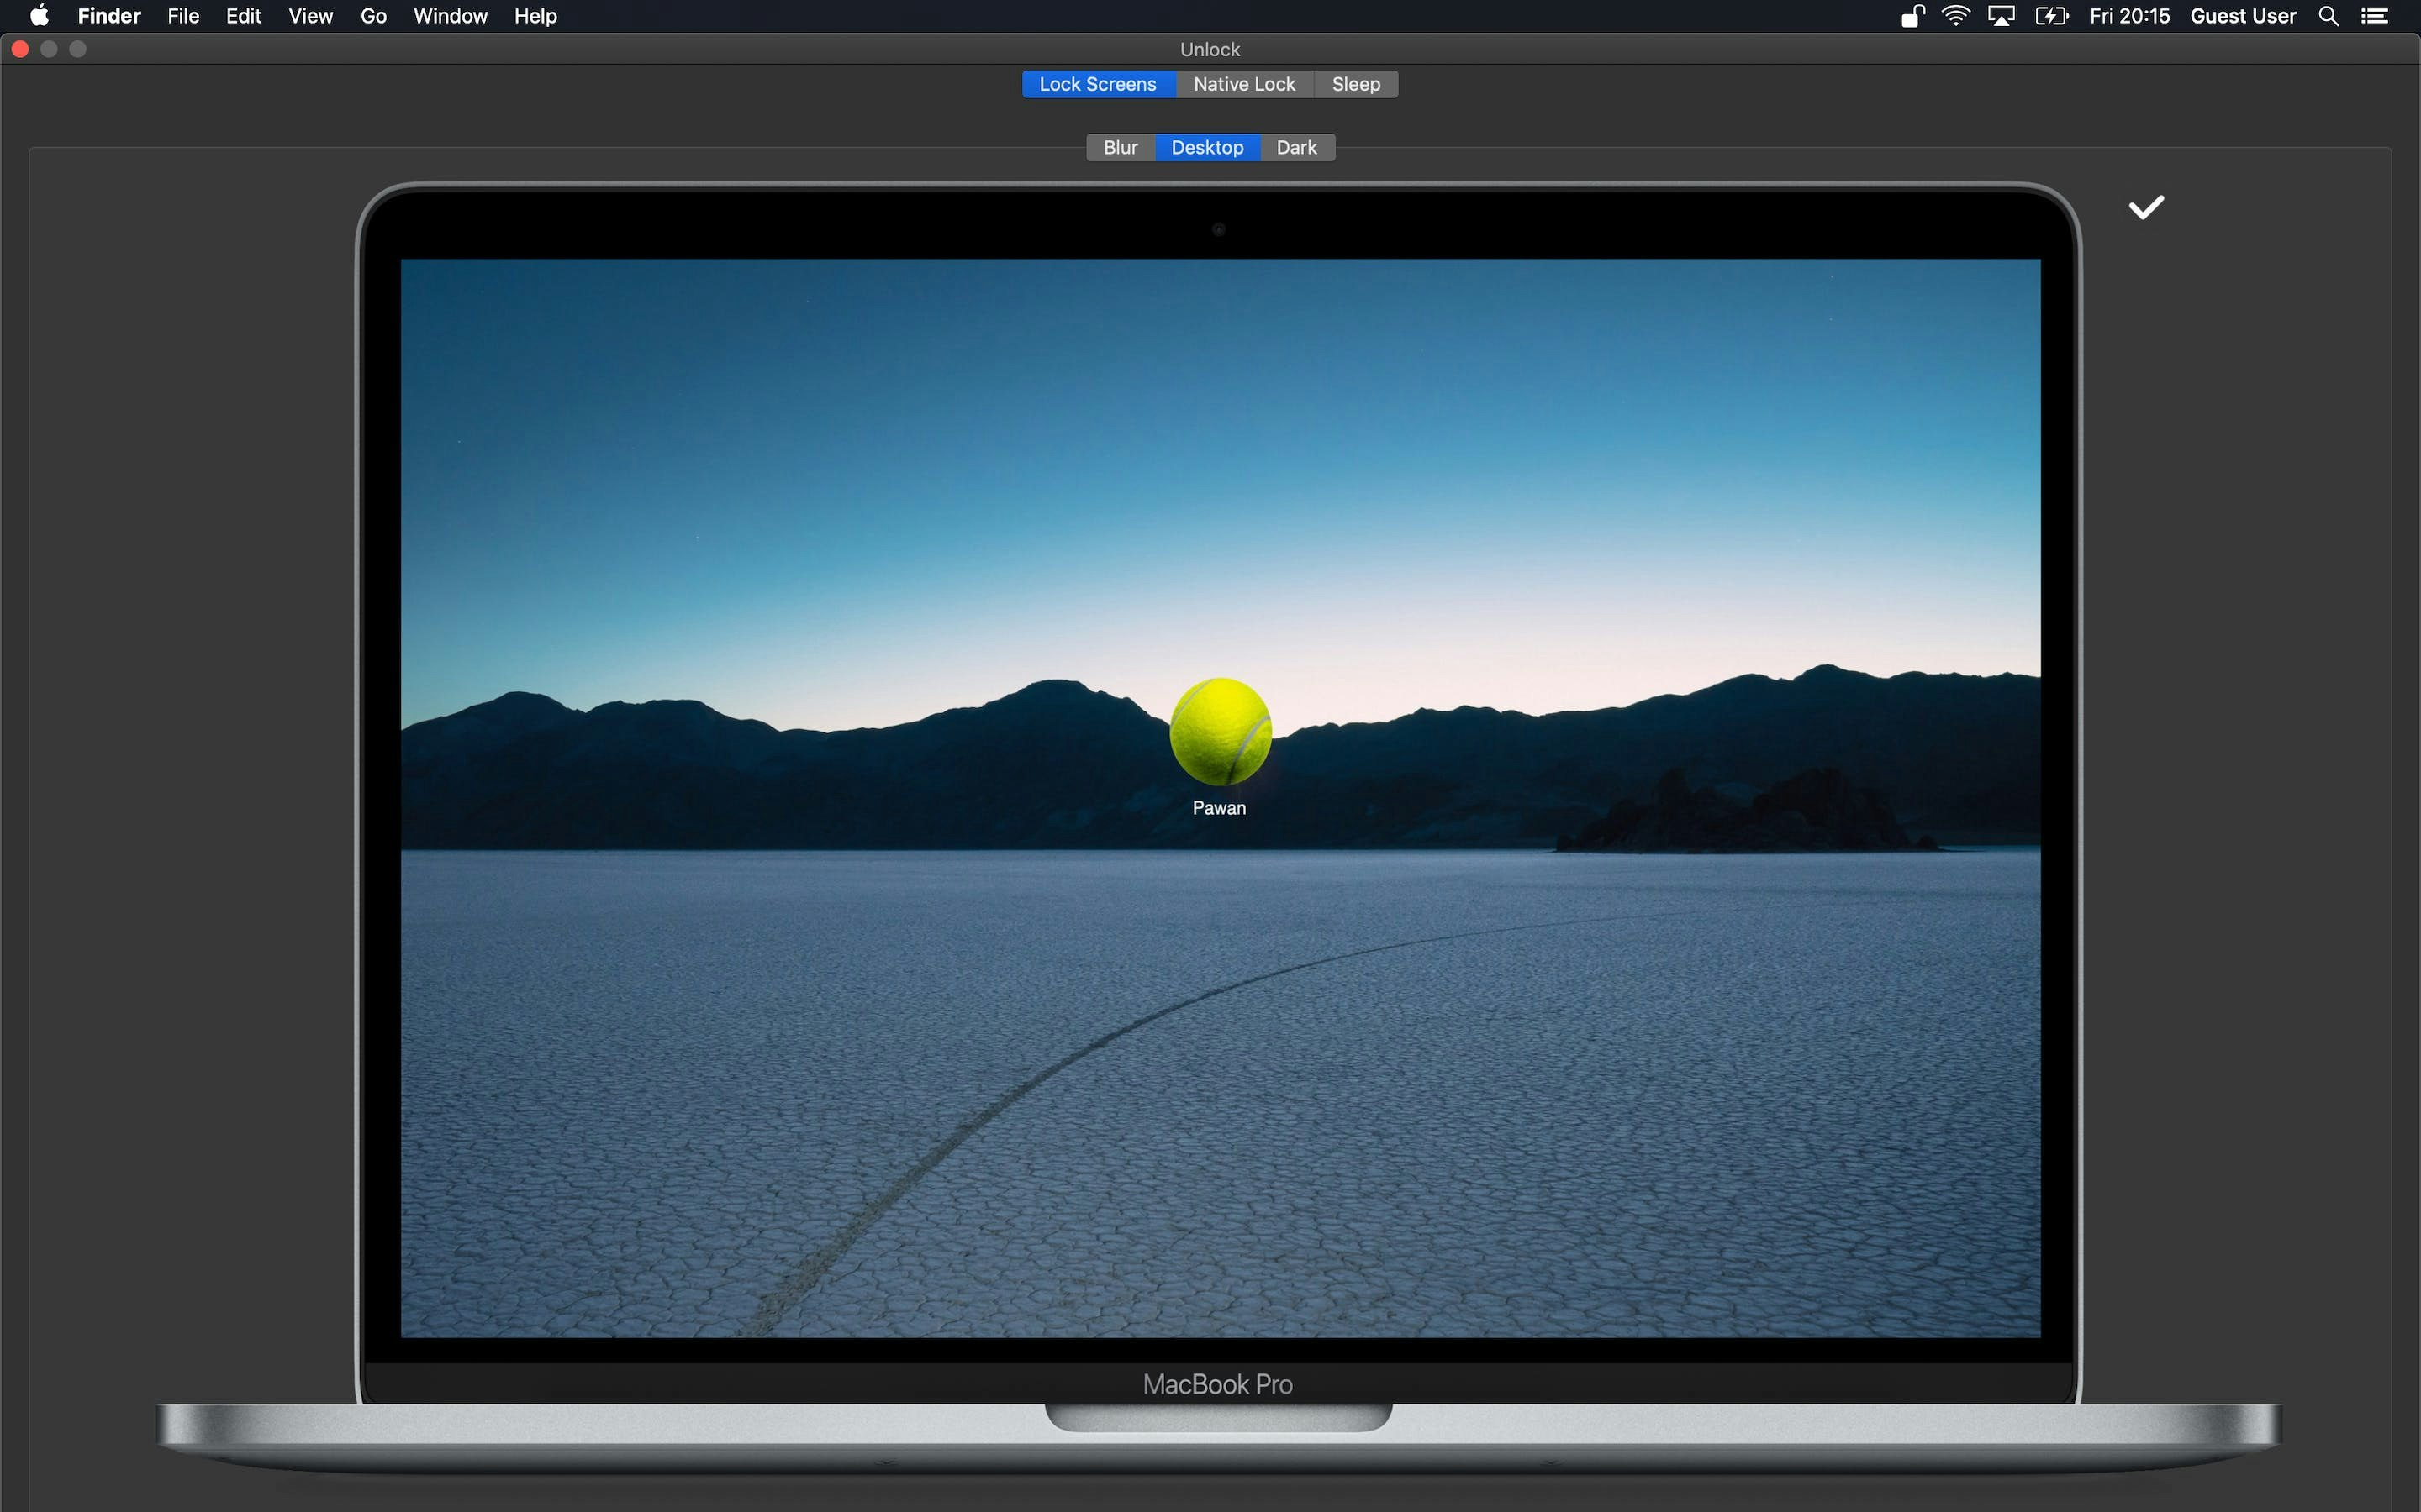This screenshot has width=2421, height=1512.
Task: Select the Dark lock screen style
Action: (1296, 147)
